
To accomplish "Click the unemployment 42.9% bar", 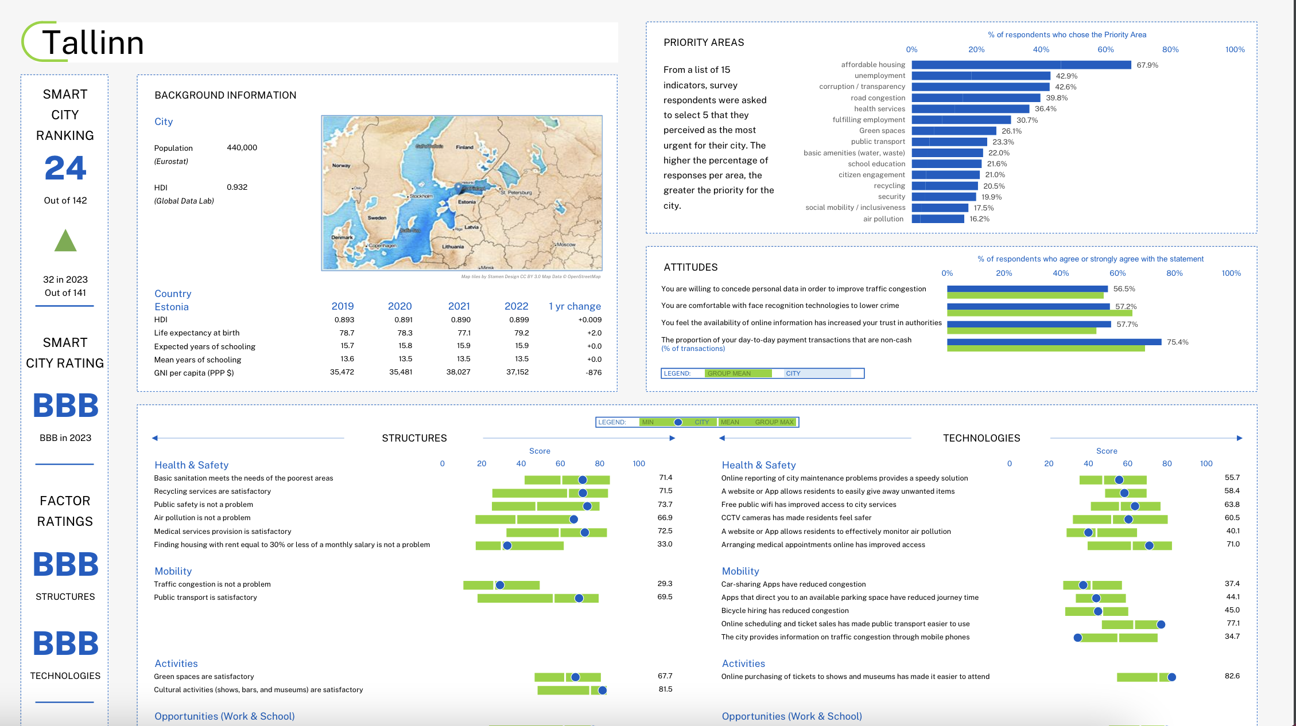I will (x=981, y=76).
